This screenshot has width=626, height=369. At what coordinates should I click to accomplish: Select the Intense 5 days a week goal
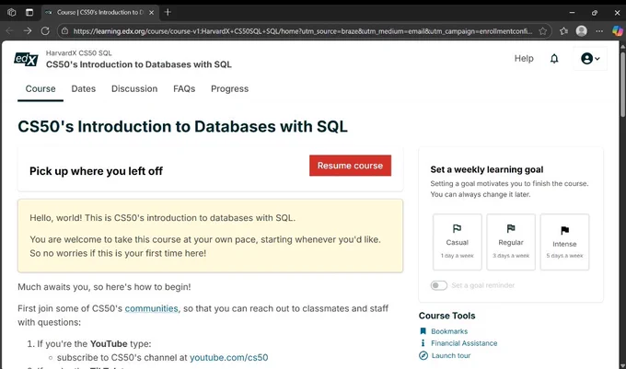pyautogui.click(x=564, y=242)
